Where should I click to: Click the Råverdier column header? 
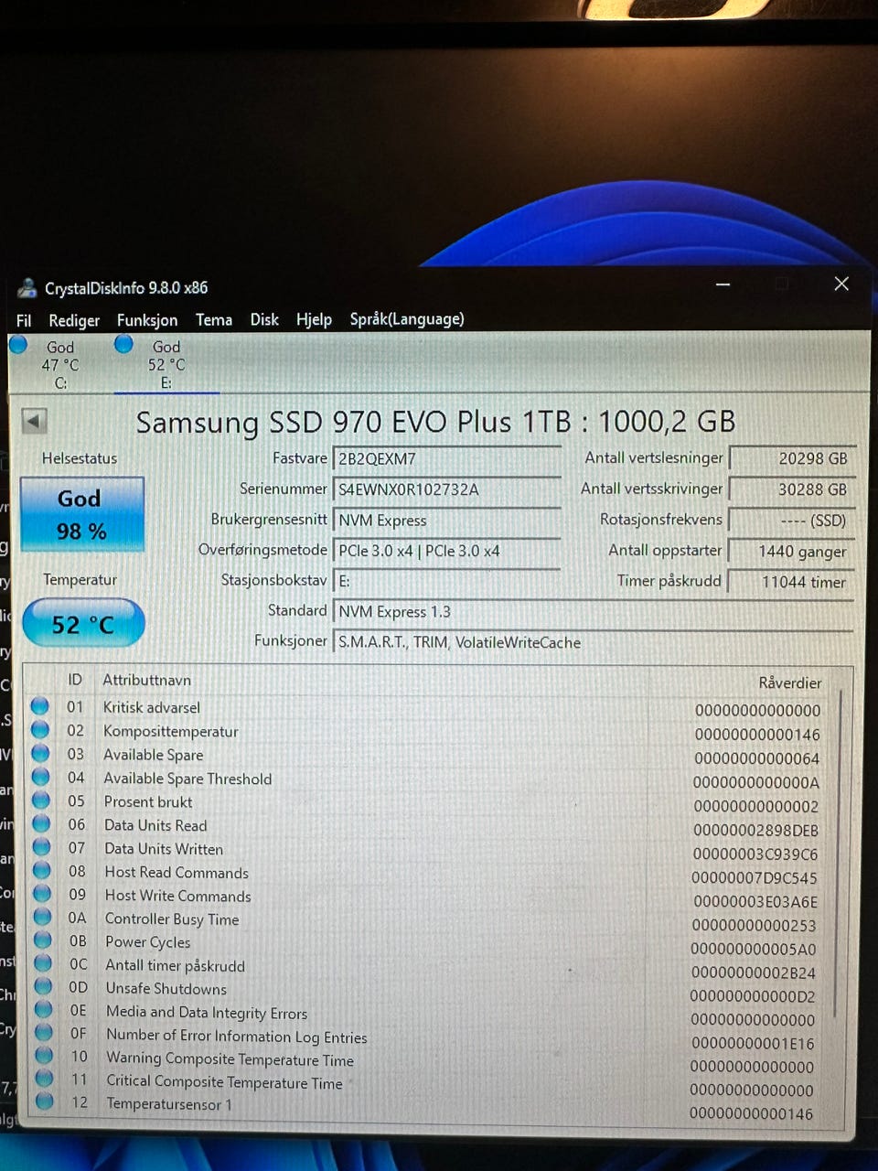point(790,682)
